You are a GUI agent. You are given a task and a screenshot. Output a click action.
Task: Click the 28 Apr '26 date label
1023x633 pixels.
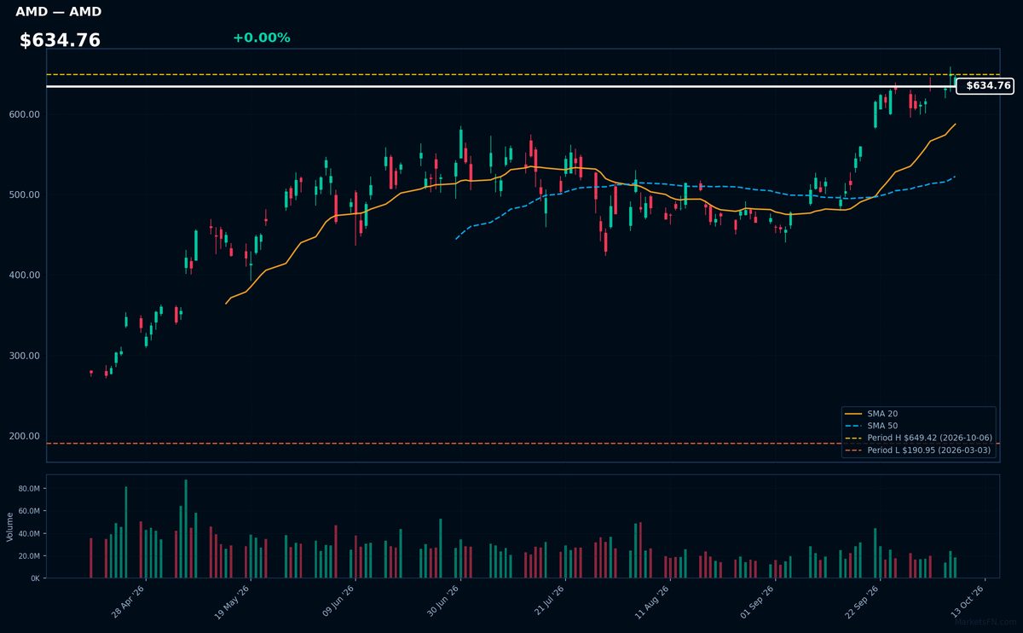coord(128,601)
